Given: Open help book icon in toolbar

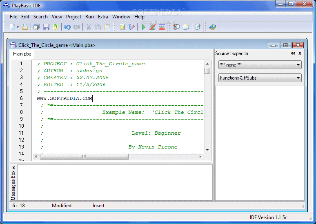Looking at the screenshot, I should 213,27.
